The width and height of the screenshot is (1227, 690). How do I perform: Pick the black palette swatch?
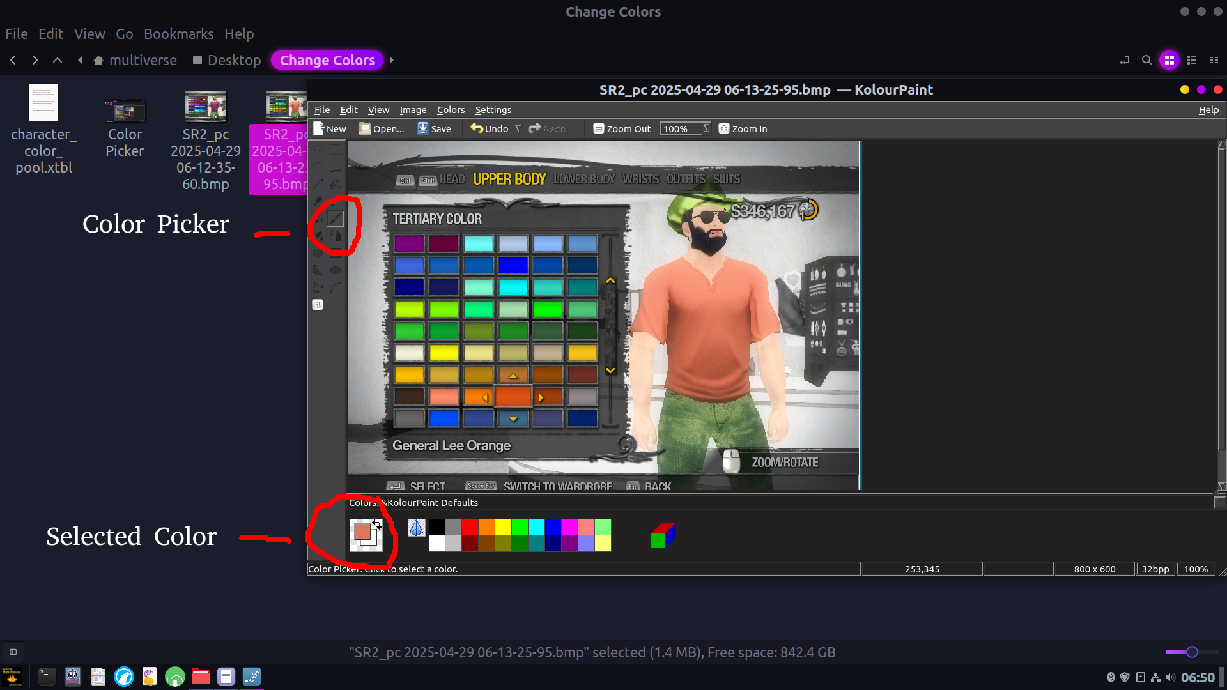click(437, 527)
